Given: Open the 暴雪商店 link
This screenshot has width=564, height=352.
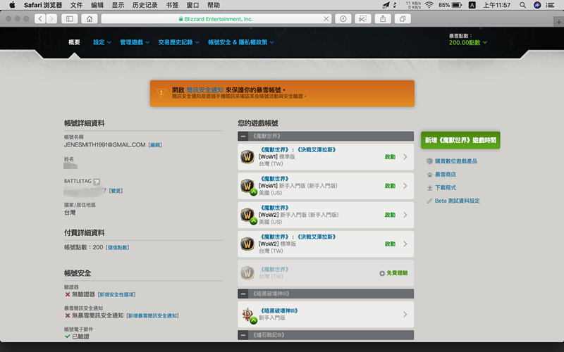Looking at the screenshot, I should [446, 175].
